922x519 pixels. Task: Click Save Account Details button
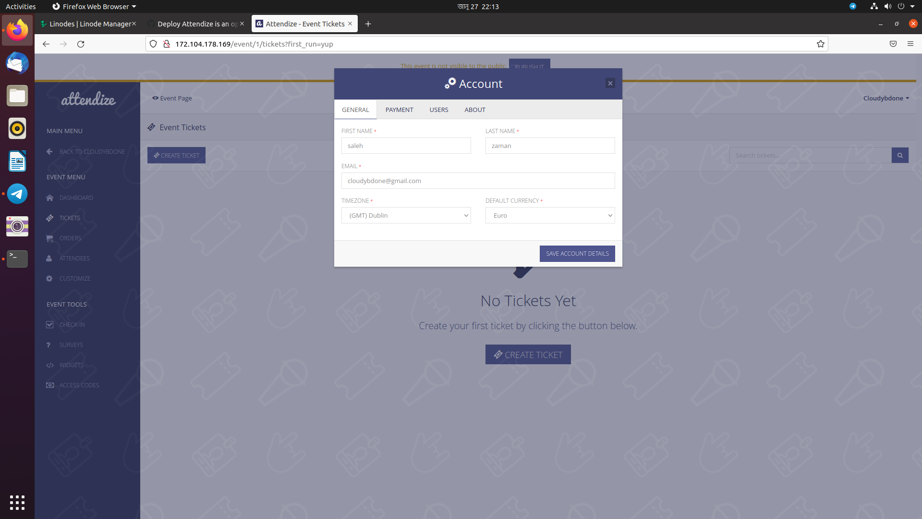tap(577, 254)
